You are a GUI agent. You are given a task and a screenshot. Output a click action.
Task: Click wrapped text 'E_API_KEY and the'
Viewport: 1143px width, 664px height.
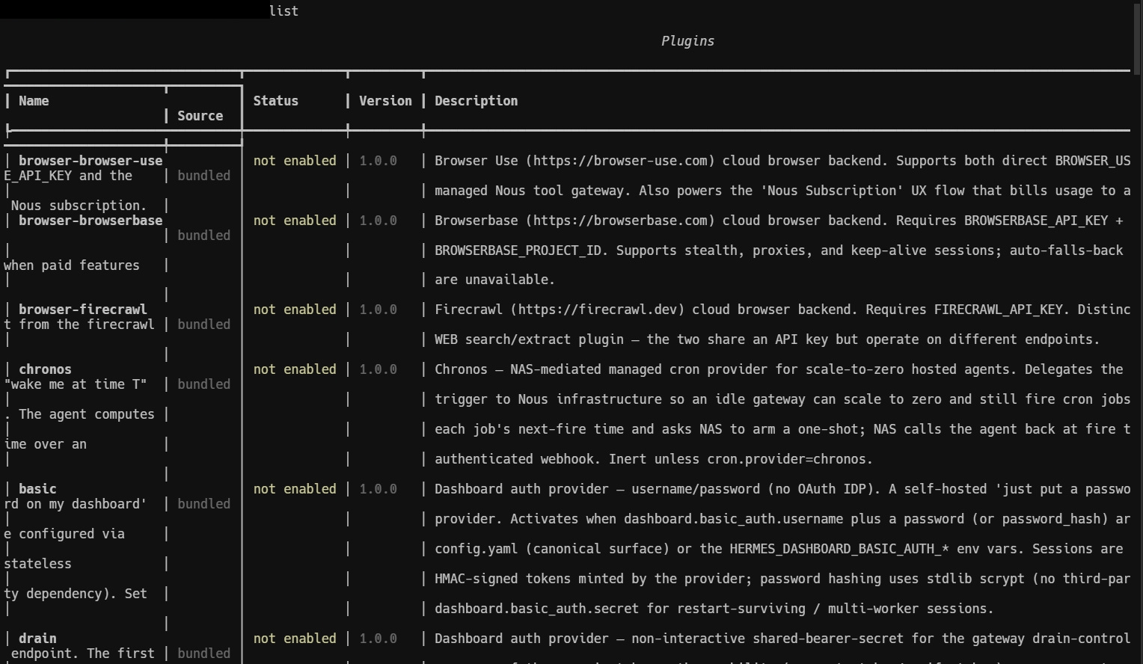click(x=68, y=176)
